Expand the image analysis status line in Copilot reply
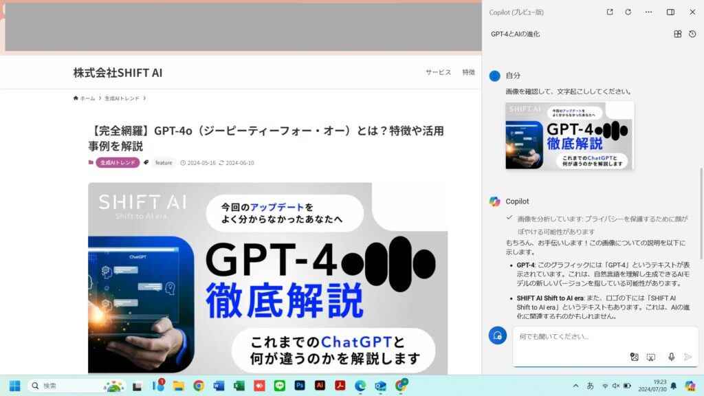Image resolution: width=704 pixels, height=396 pixels. coord(509,217)
